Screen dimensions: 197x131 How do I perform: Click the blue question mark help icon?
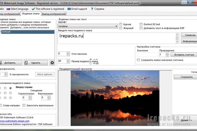(92, 9)
